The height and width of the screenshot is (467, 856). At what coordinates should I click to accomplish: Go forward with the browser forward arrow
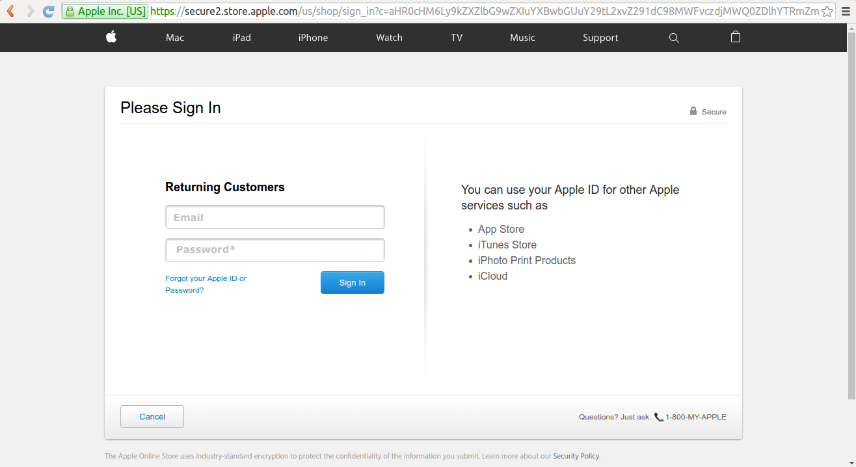coord(30,11)
